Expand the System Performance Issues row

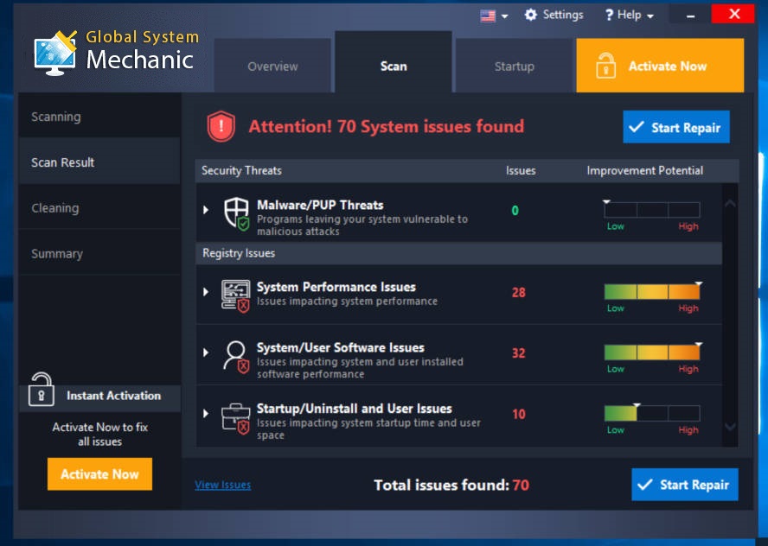click(206, 292)
